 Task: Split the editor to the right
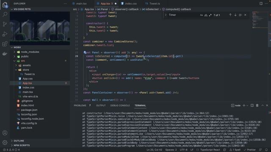(261, 4)
